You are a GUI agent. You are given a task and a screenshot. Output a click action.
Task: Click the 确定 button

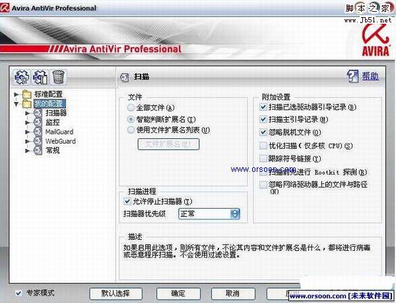178,293
